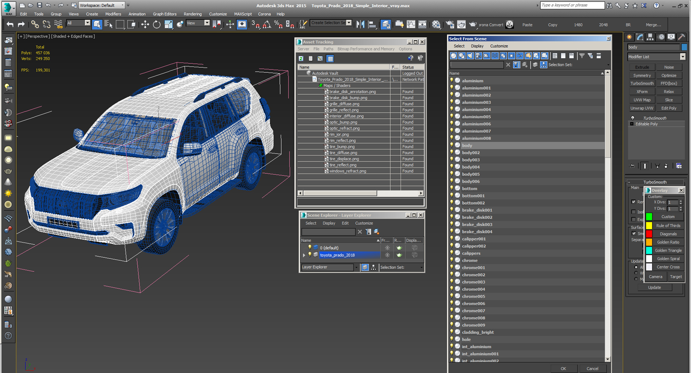This screenshot has width=691, height=373.
Task: Open the Modifiers menu
Action: (113, 14)
